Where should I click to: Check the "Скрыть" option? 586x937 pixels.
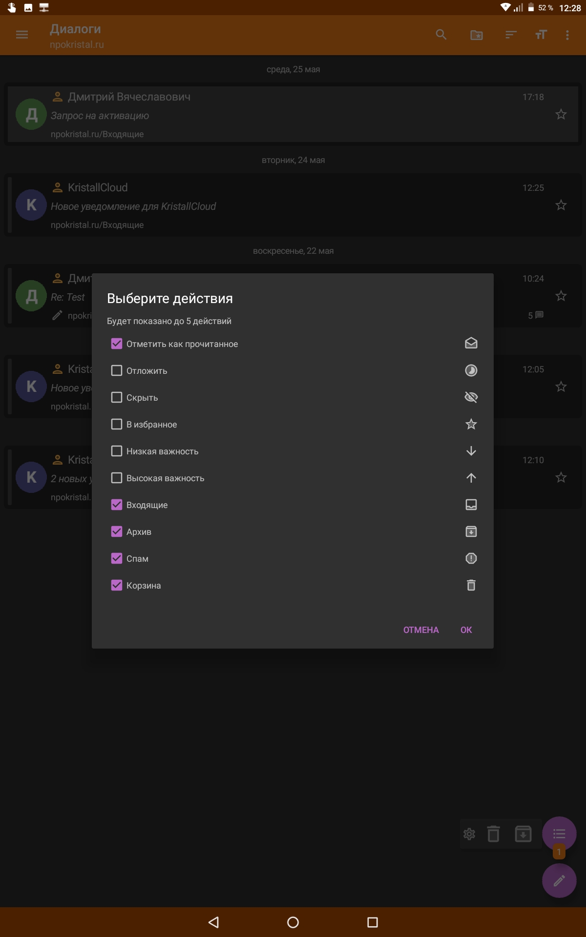tap(117, 398)
